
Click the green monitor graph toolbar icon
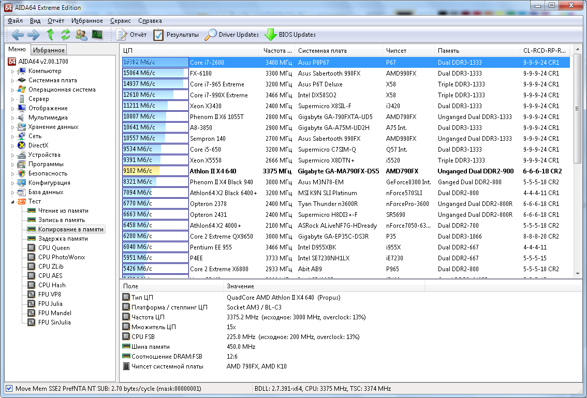coord(97,35)
